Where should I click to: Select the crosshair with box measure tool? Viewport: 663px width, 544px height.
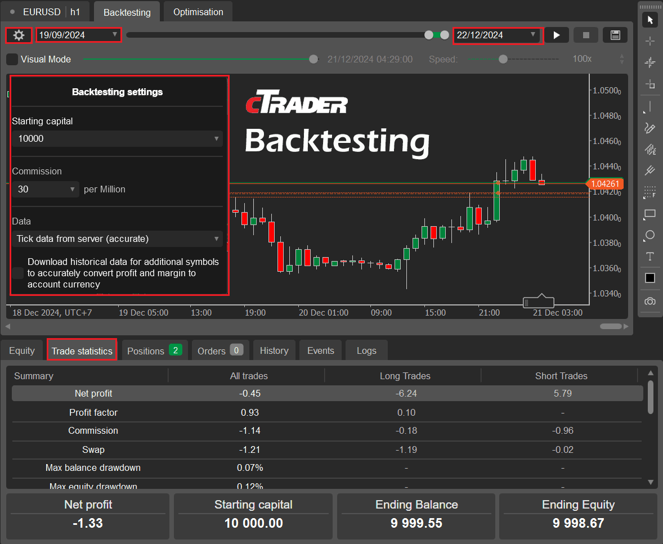coord(650,84)
